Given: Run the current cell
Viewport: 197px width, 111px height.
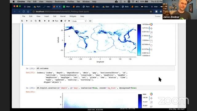Looking at the screenshot, I should (55, 21).
